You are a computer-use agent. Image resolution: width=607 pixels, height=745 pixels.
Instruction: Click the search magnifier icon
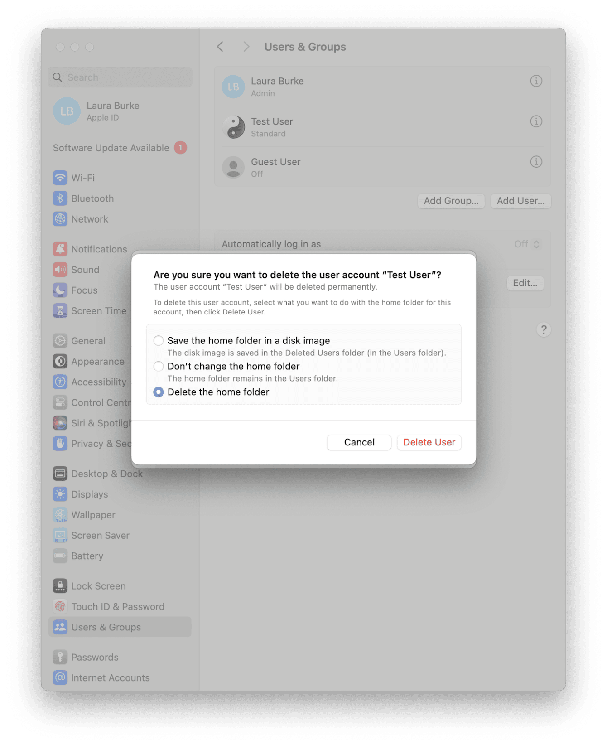tap(58, 77)
